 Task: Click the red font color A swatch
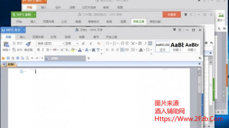click(80, 50)
